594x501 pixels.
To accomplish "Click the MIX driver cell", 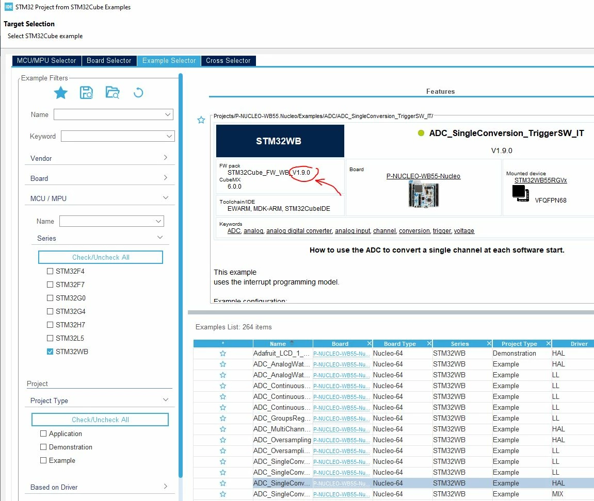I will pyautogui.click(x=558, y=494).
